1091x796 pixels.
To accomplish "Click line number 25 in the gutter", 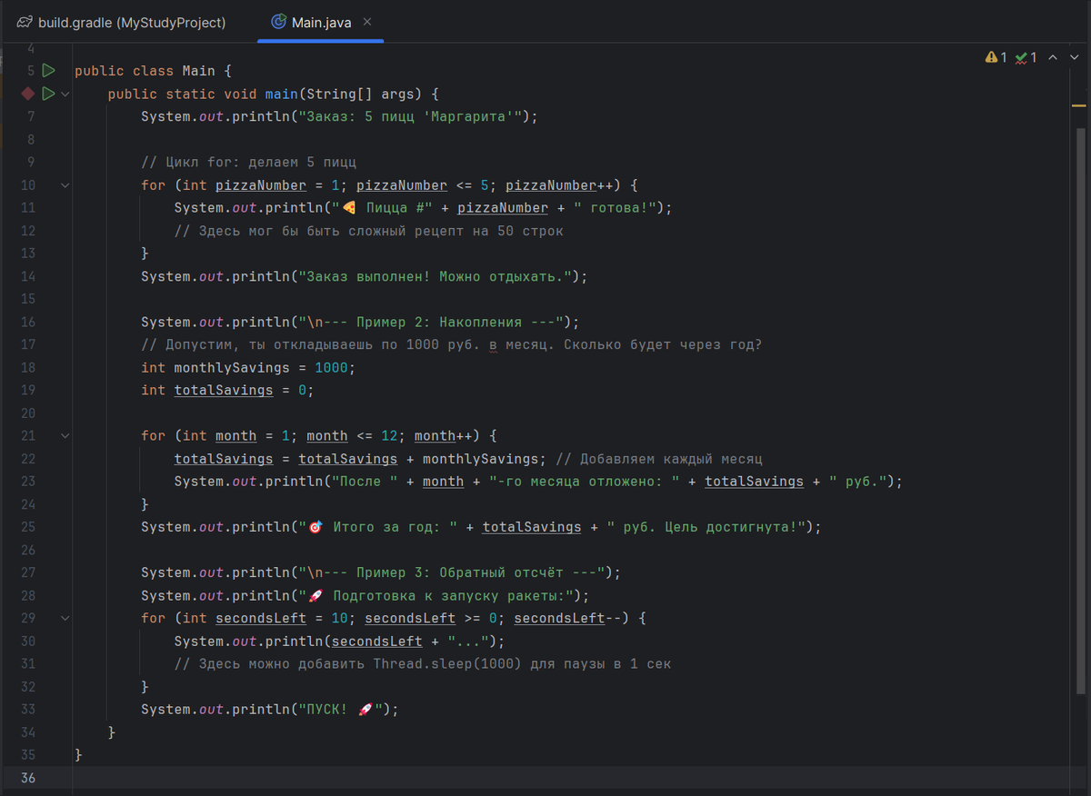I will coord(27,527).
